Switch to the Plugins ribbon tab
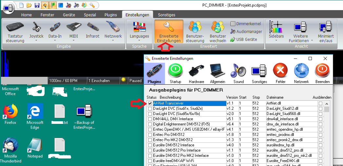 click(111, 15)
